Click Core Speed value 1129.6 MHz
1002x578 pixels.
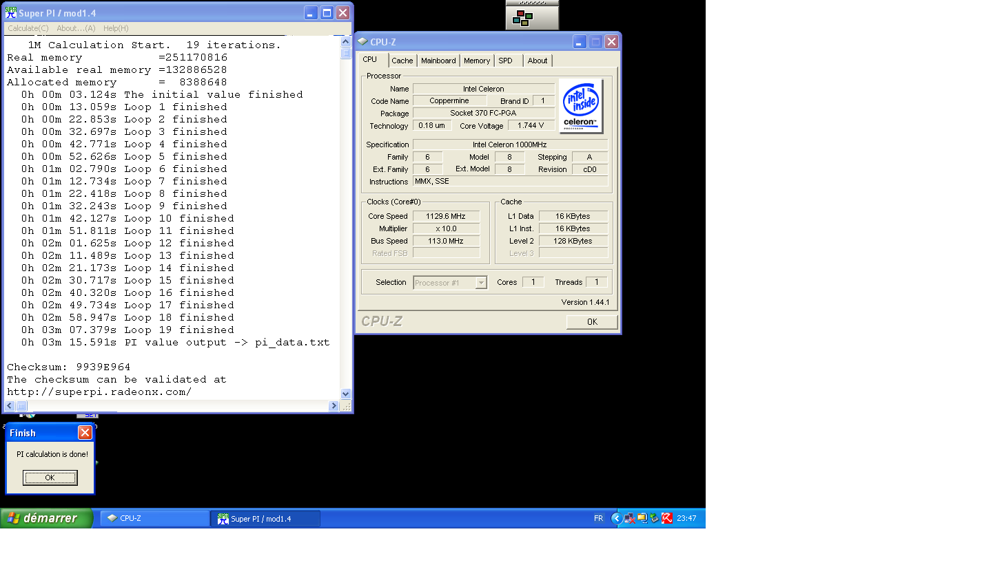click(x=446, y=216)
